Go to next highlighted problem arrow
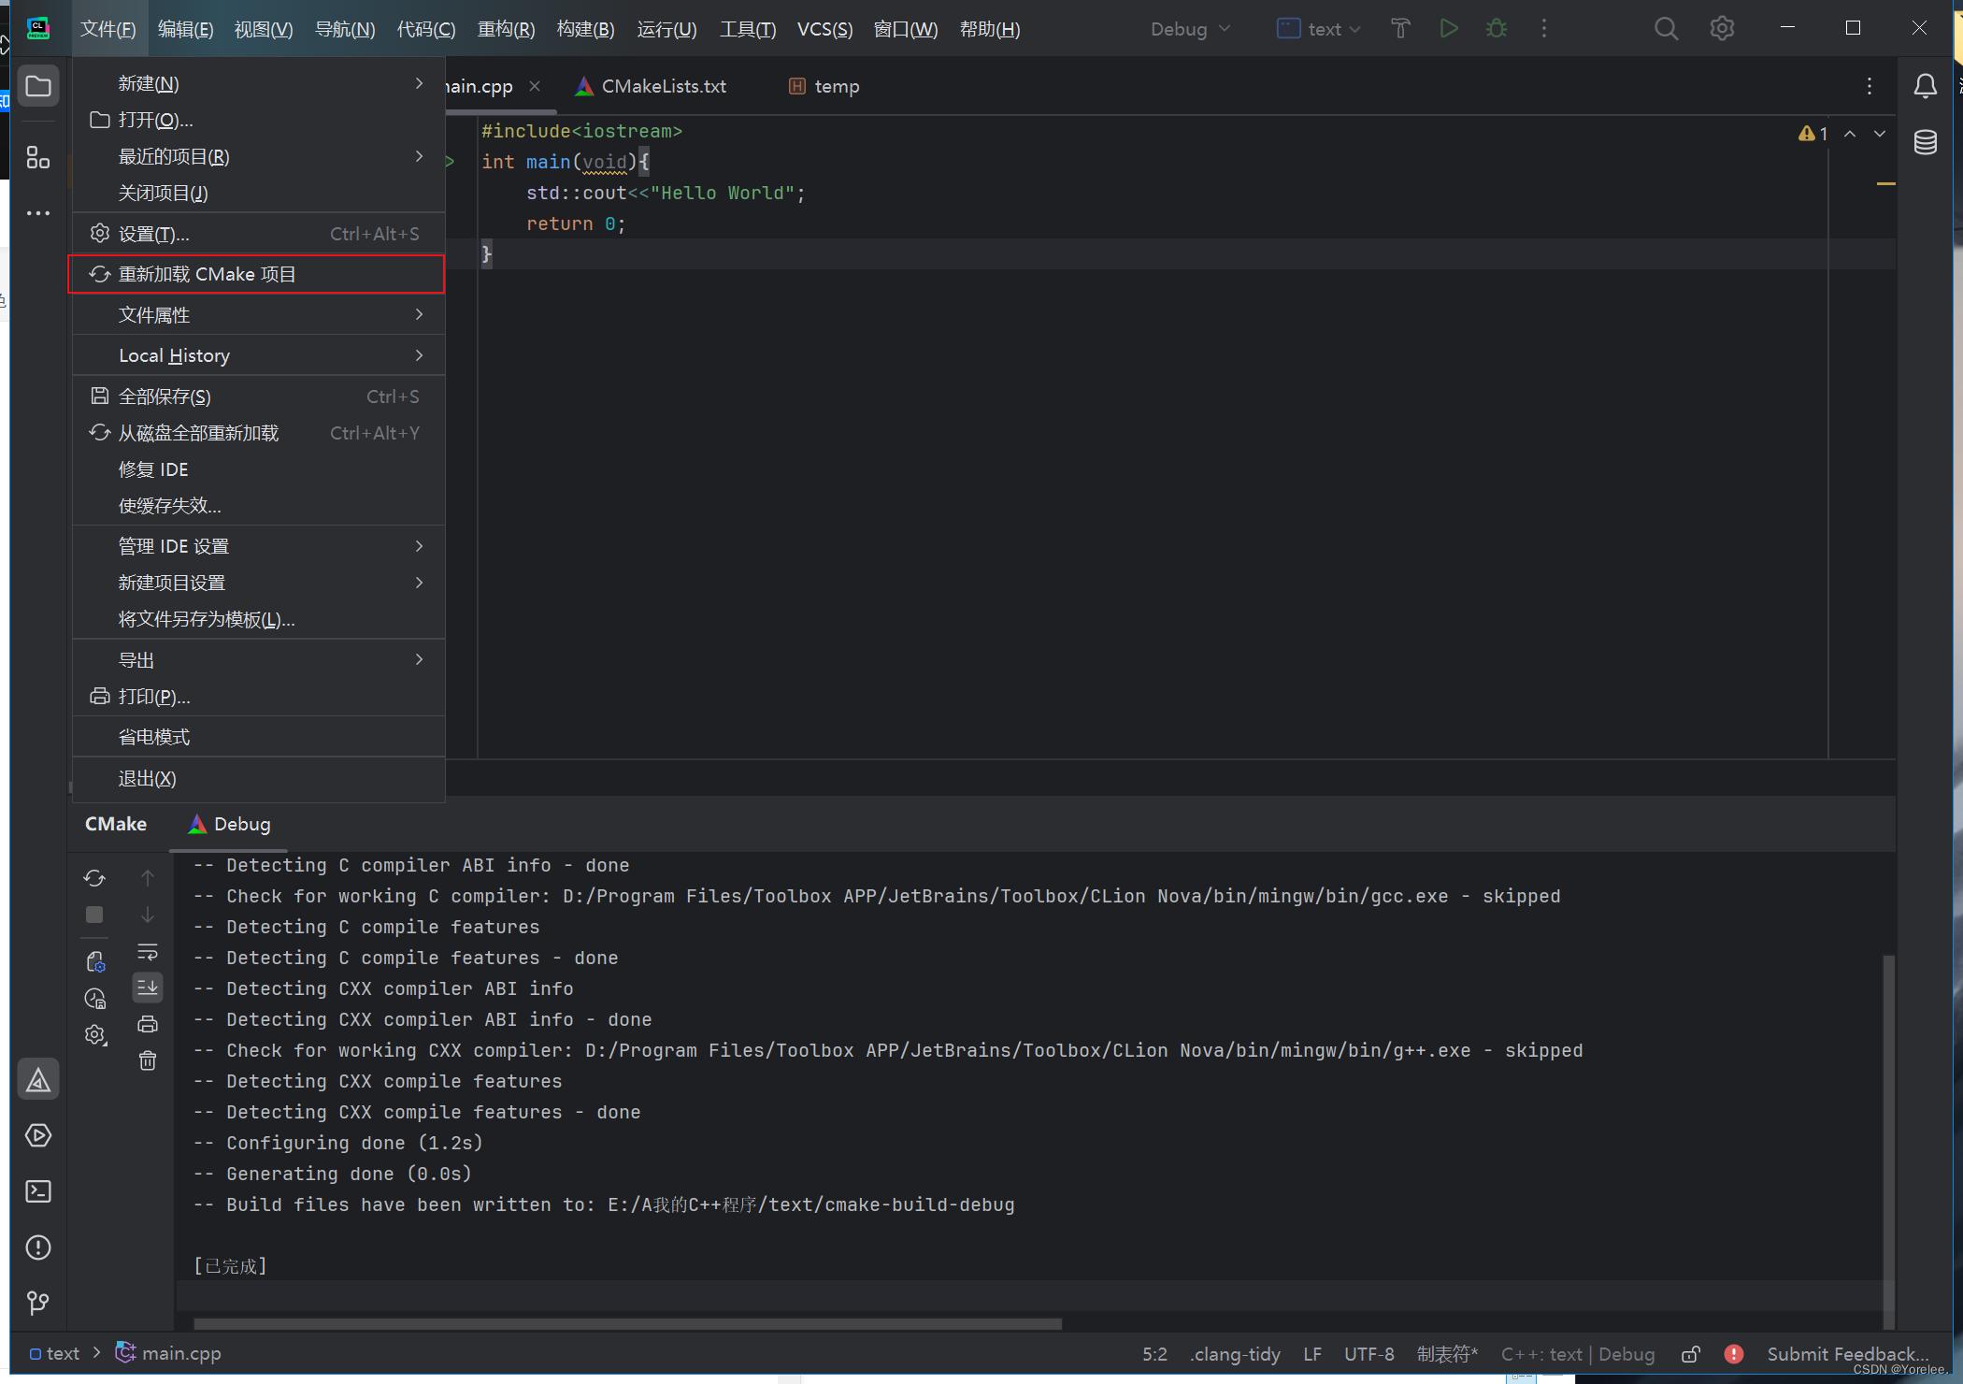Viewport: 1963px width, 1384px height. coord(1880,134)
